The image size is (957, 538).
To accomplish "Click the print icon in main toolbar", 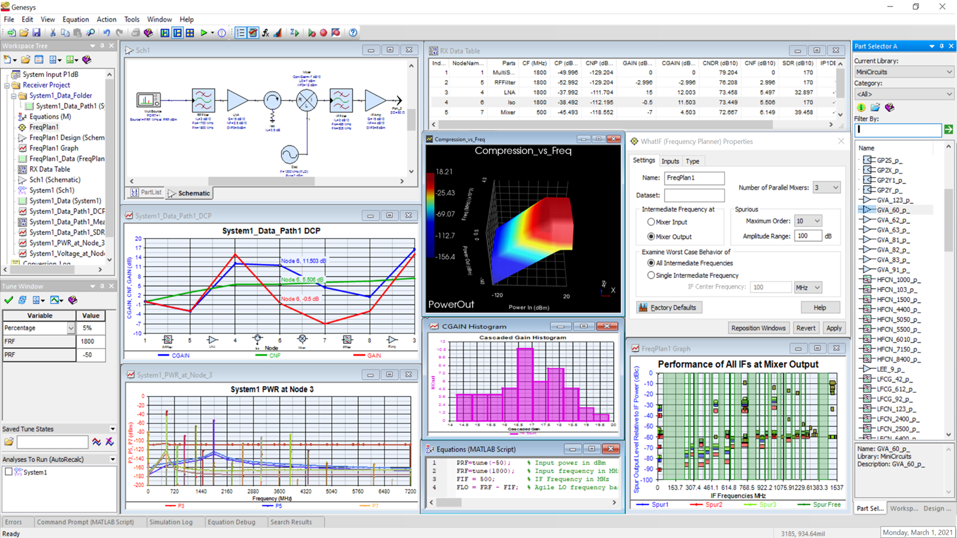I will tap(136, 33).
